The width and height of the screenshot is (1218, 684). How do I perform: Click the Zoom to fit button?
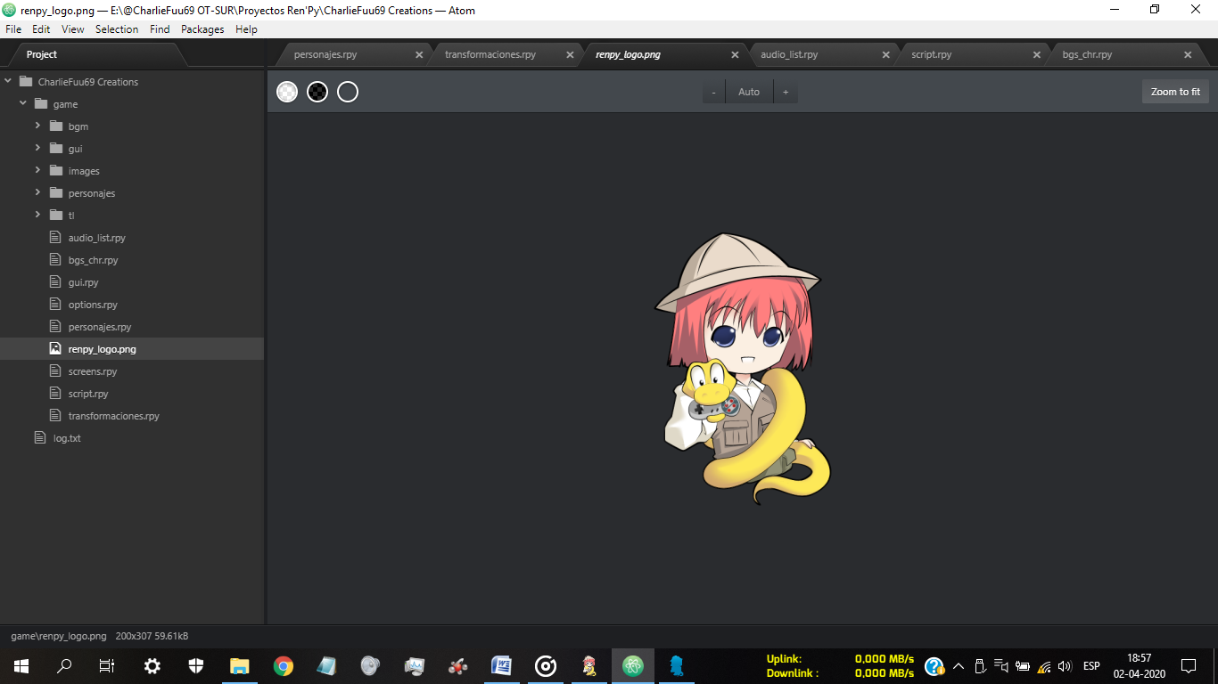tap(1174, 92)
